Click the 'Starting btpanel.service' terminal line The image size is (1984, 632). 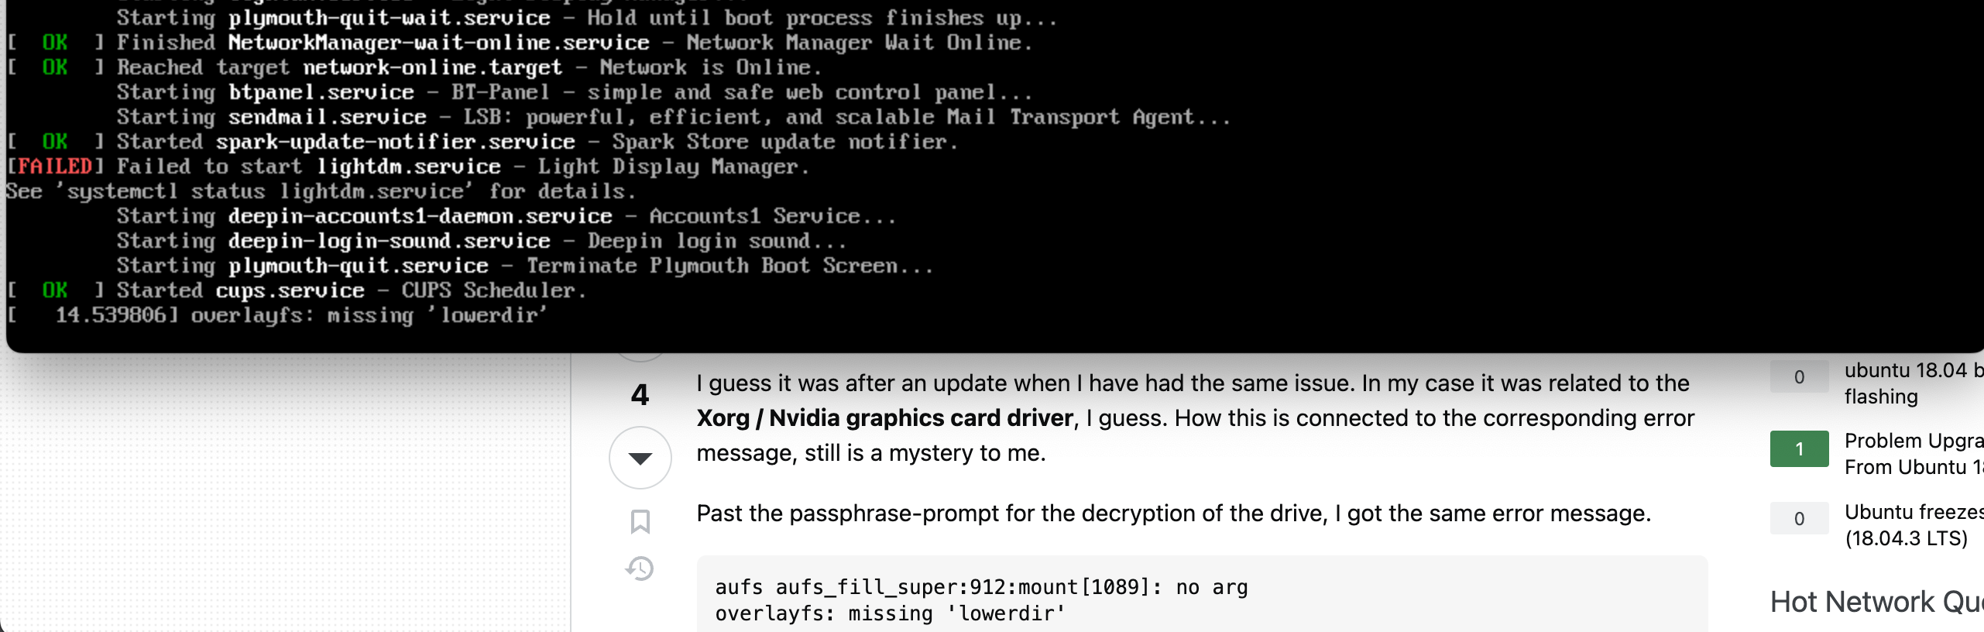[x=574, y=92]
